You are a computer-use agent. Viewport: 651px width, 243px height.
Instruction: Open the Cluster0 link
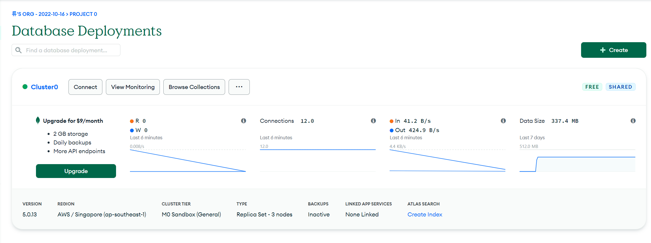tap(44, 87)
